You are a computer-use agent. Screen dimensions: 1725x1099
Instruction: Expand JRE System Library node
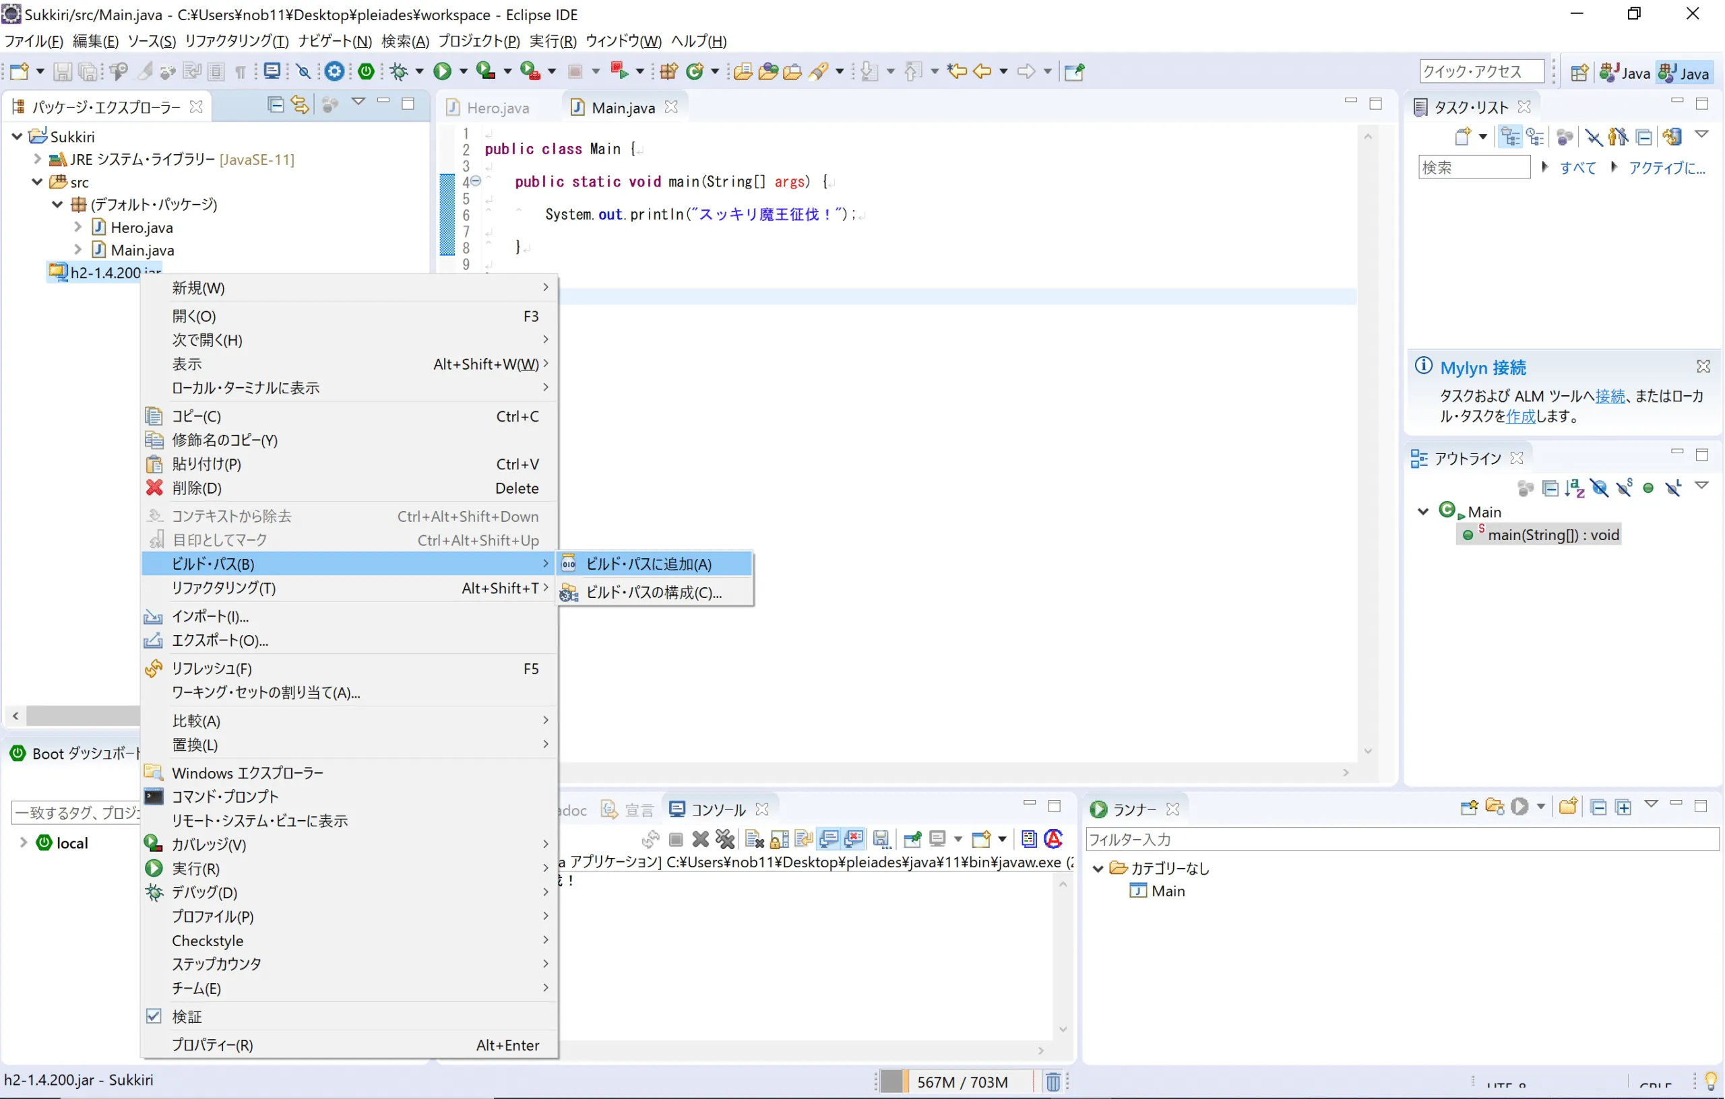[x=37, y=159]
